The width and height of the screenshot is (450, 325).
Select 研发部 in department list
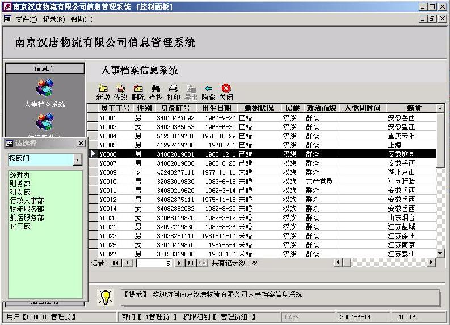point(20,192)
